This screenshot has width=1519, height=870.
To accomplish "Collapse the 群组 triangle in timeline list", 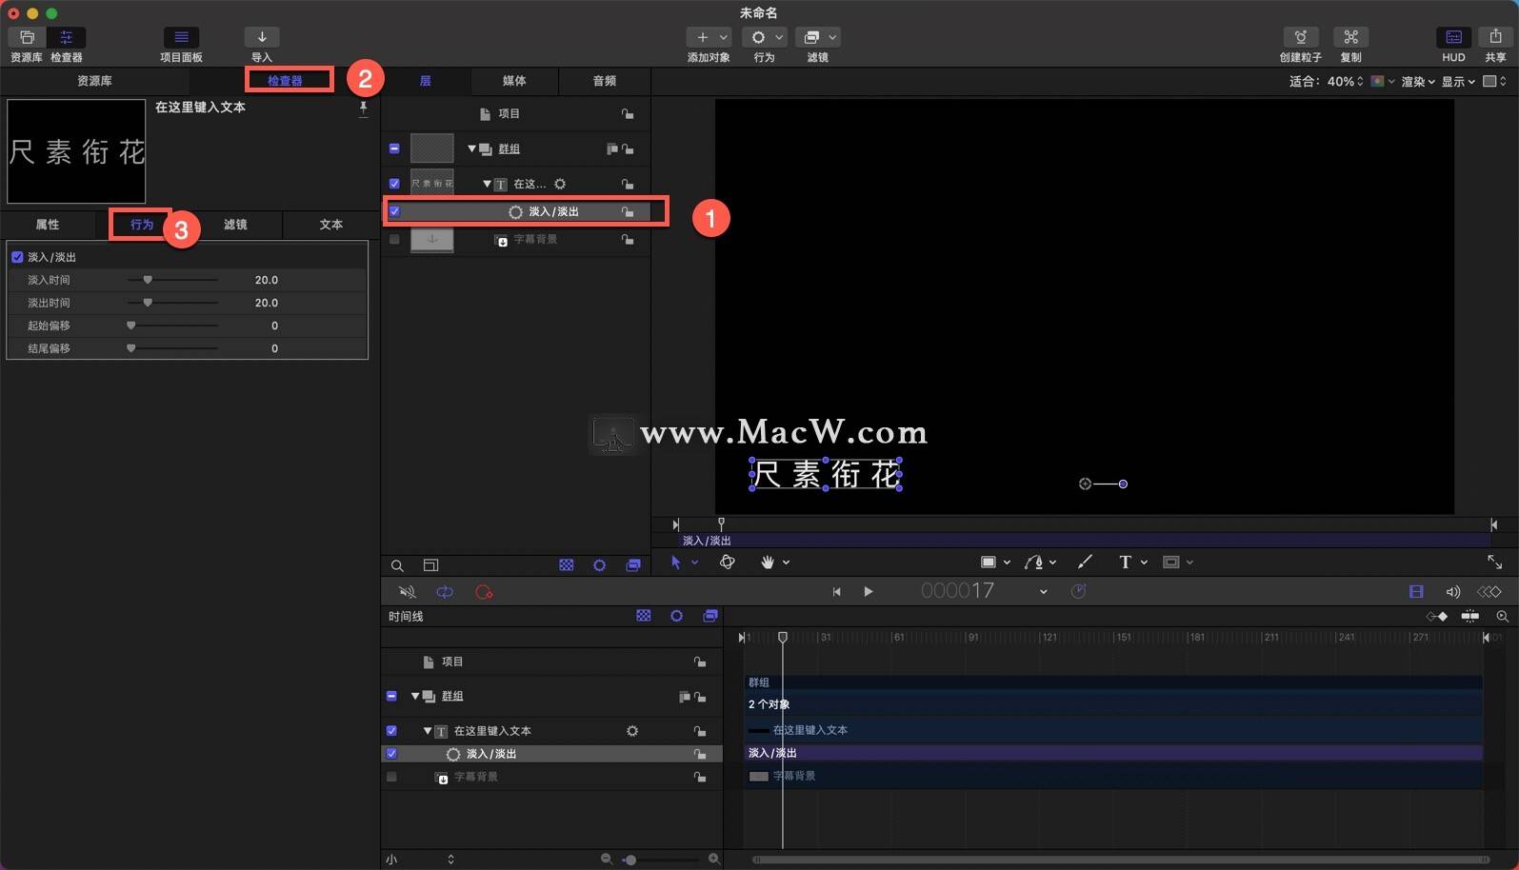I will (x=415, y=696).
